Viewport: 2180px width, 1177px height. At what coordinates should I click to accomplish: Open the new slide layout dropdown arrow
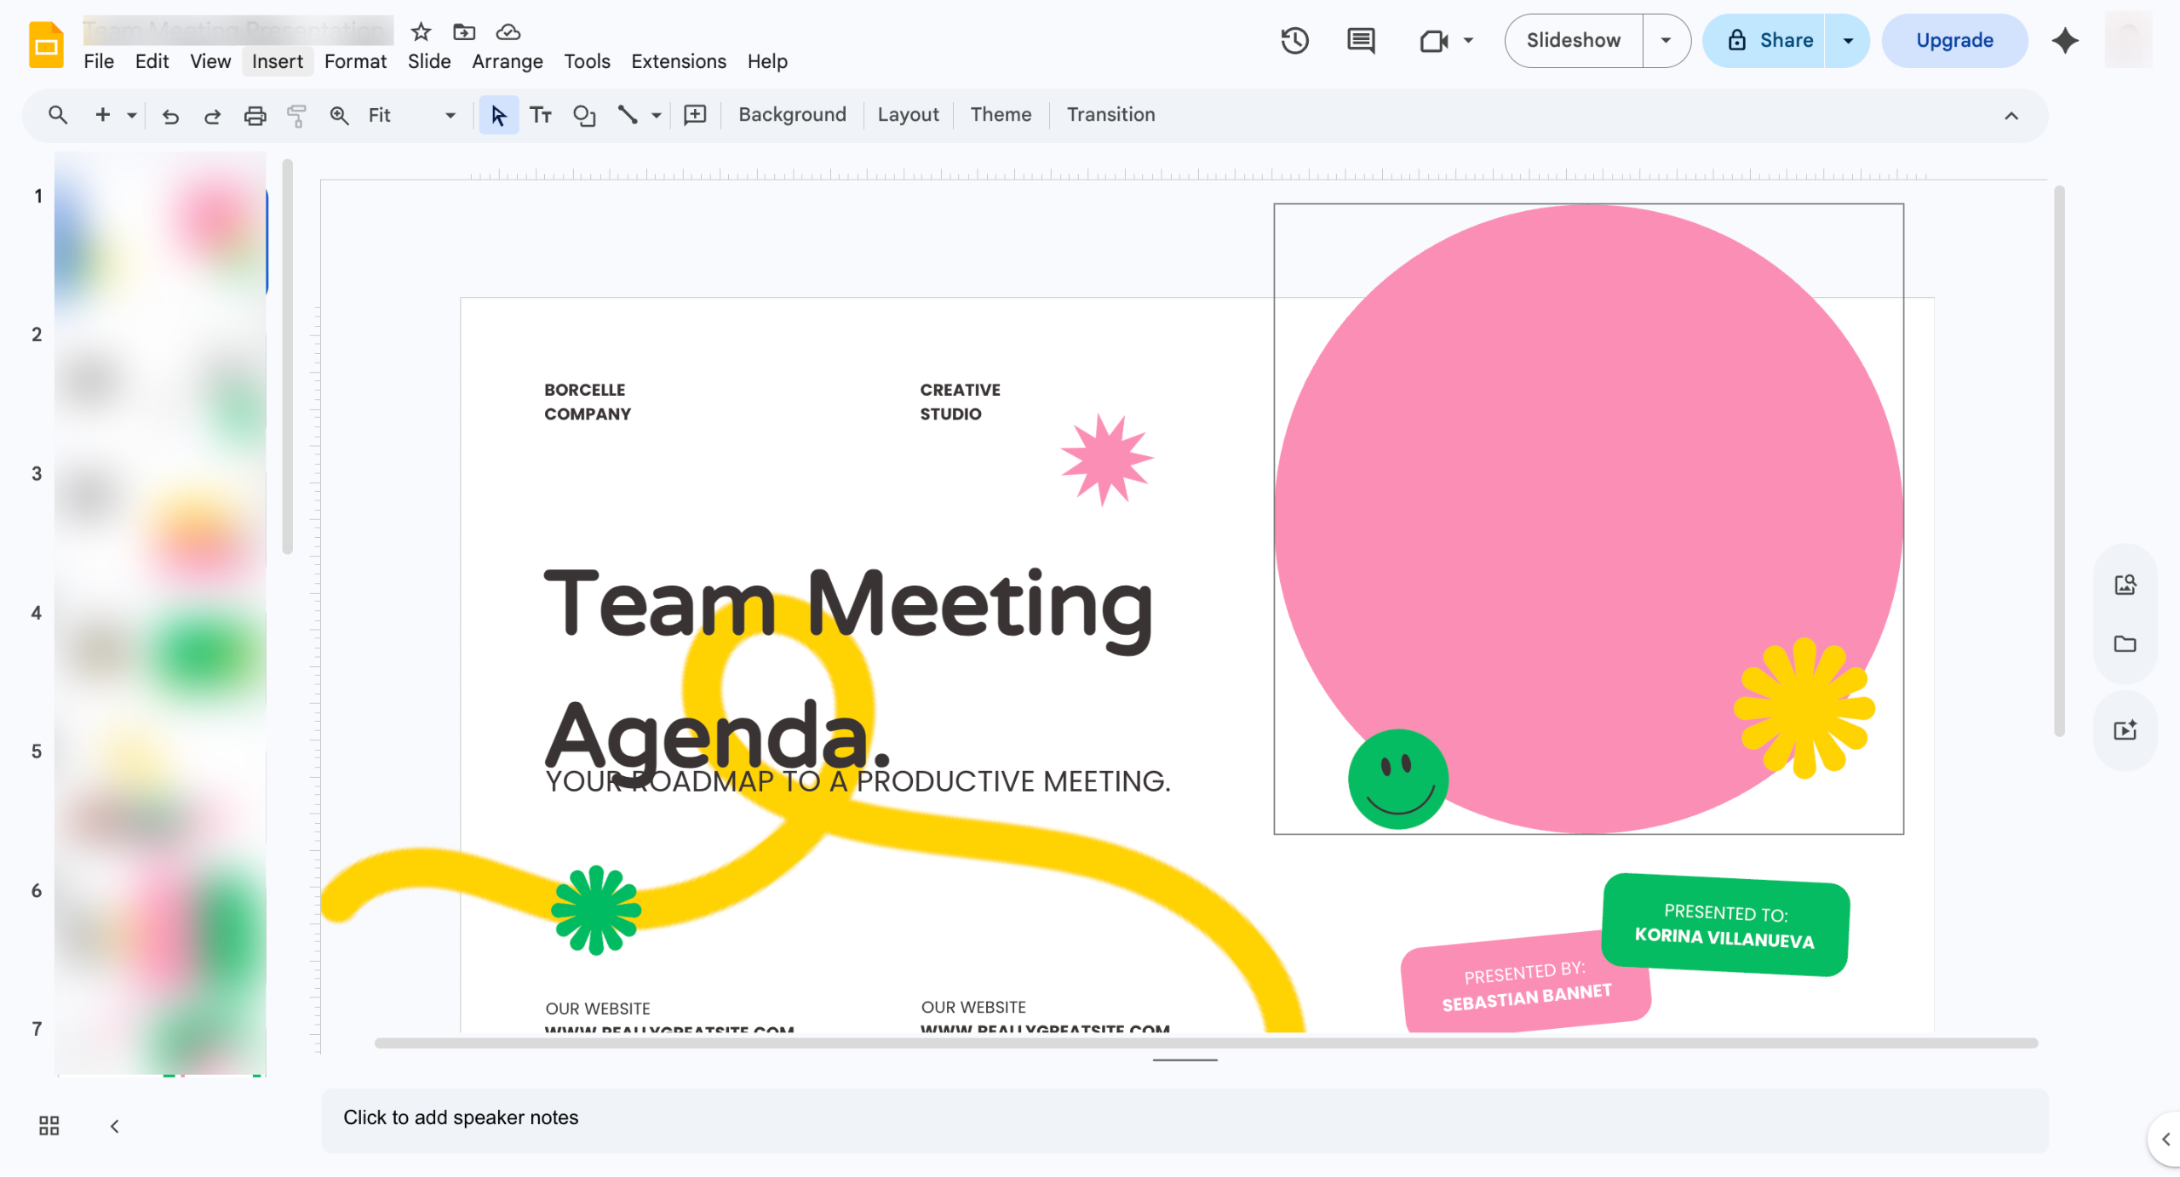point(132,115)
